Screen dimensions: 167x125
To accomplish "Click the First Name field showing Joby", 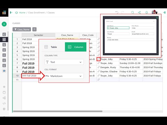I will [143, 28].
